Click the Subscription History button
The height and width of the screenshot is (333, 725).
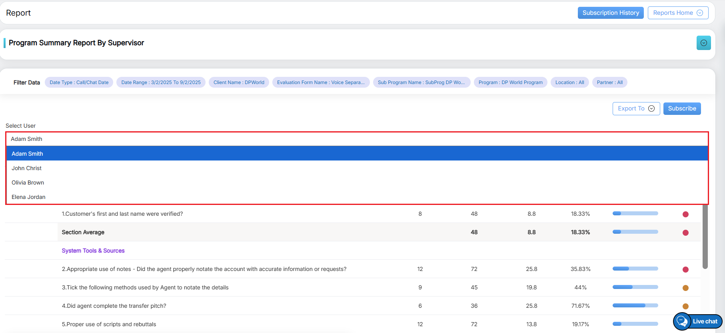point(610,13)
